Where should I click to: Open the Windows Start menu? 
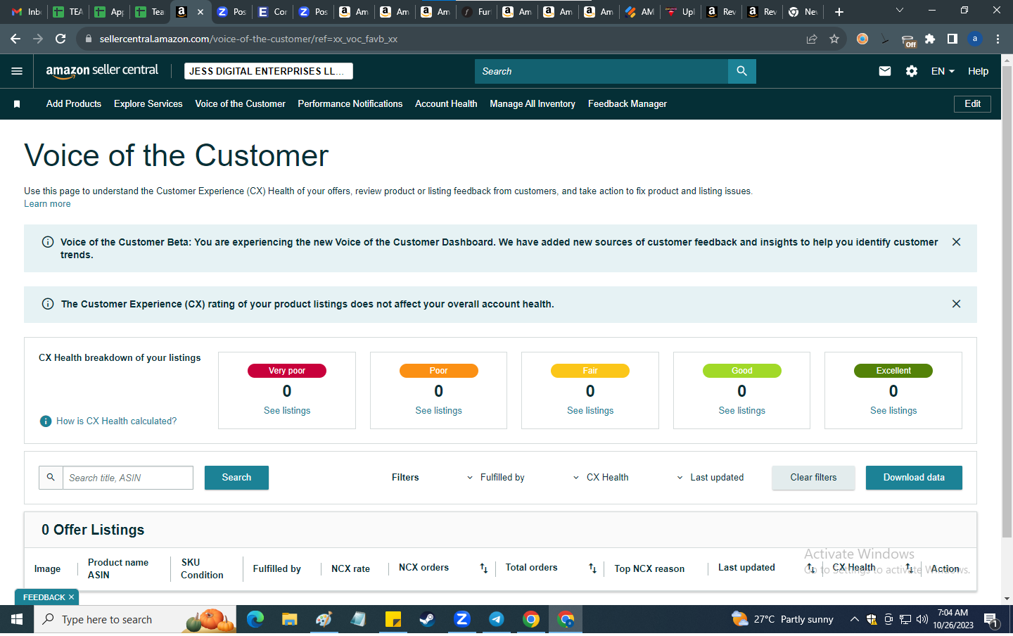tap(17, 619)
